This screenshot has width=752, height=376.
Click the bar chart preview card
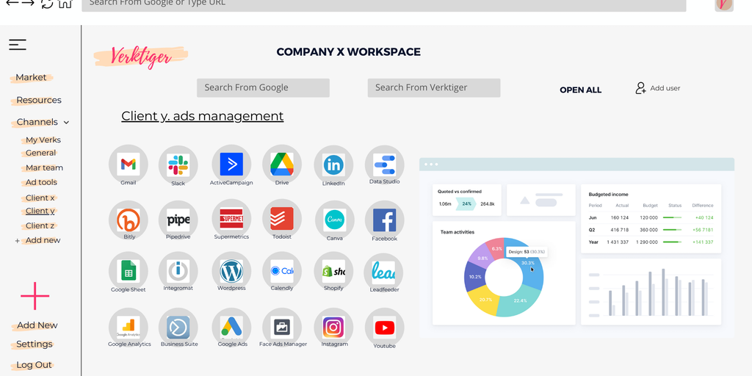pyautogui.click(x=651, y=292)
